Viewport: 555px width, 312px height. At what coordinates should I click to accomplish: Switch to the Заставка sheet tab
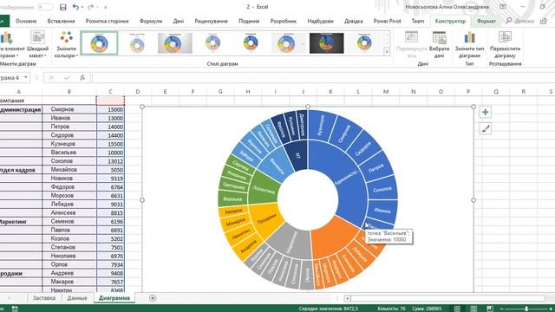point(44,298)
